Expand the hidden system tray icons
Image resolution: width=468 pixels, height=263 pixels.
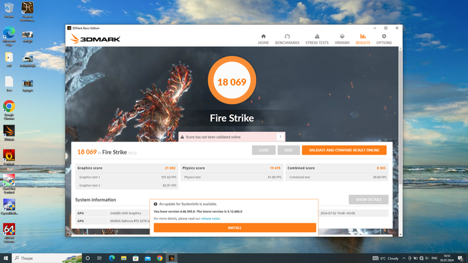(x=404, y=258)
